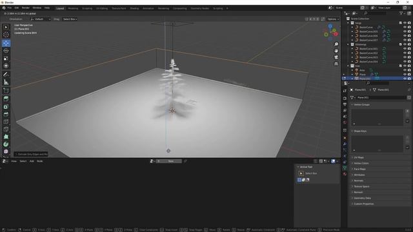Open the File menu
Viewport: 413px width, 232px height.
tap(10, 8)
